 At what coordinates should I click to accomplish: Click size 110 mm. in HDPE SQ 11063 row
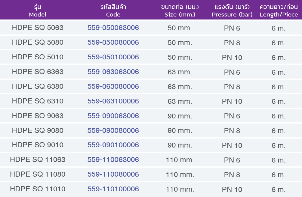coord(180,160)
